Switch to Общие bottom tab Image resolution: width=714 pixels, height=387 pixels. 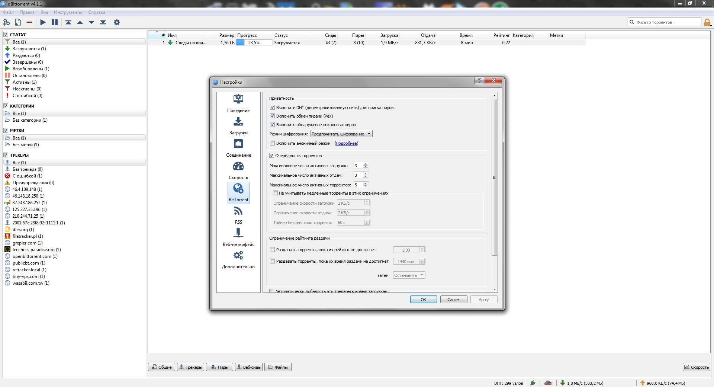[x=162, y=367]
